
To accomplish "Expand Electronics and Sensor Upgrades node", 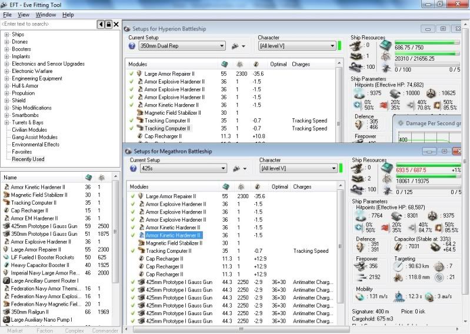I will pos(6,64).
